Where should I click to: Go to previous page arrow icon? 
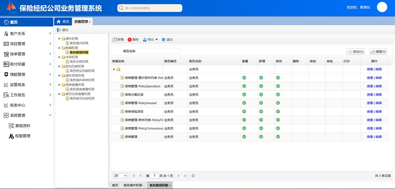pos(141,176)
